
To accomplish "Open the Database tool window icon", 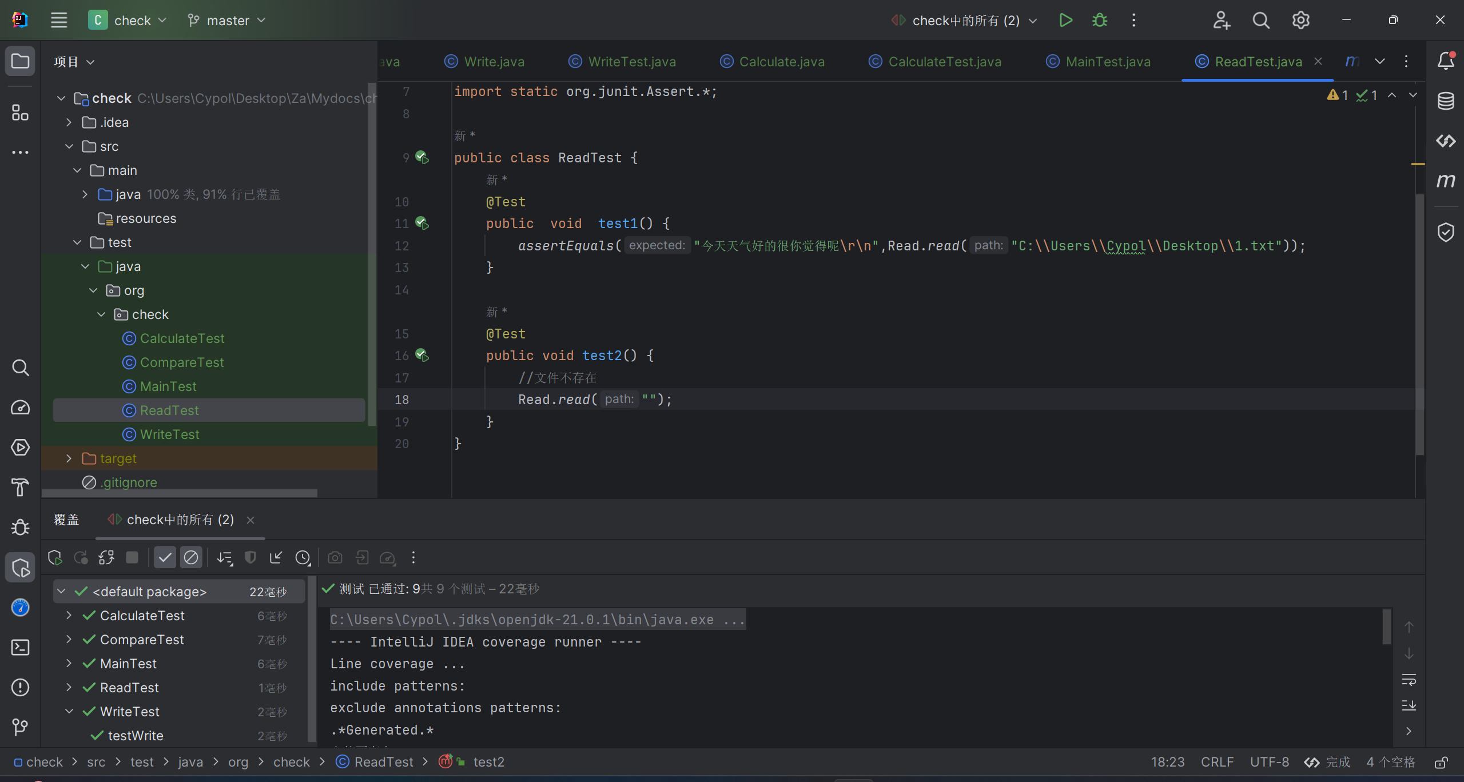I will 1446,101.
